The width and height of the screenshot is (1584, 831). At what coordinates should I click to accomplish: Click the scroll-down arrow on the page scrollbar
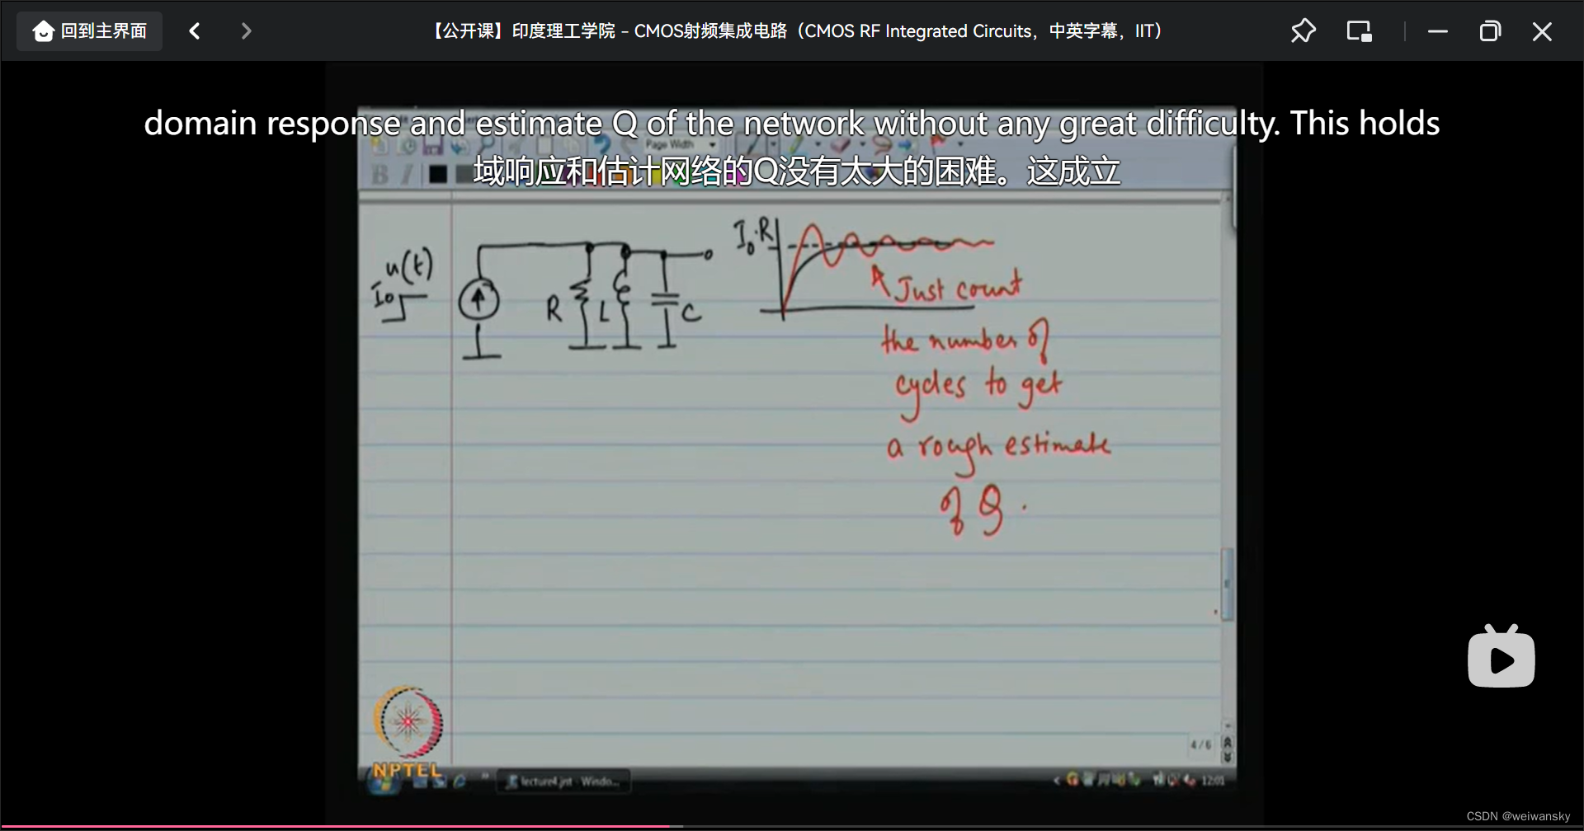pyautogui.click(x=1228, y=758)
